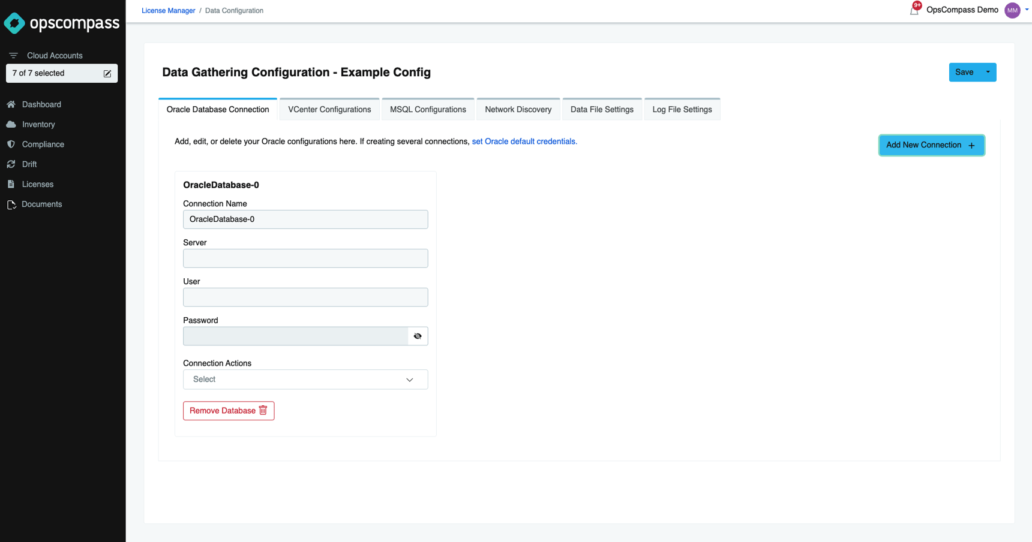Click the OpsCompass Demo account name
1032x542 pixels.
click(x=962, y=10)
